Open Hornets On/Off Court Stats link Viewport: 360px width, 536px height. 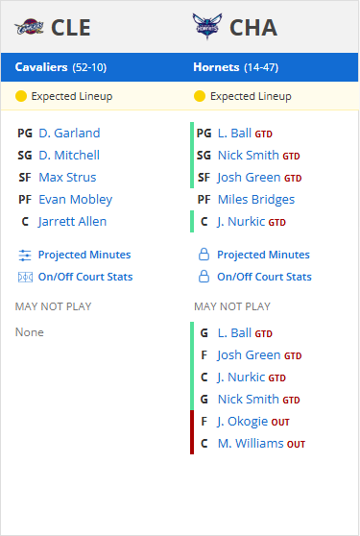point(264,277)
